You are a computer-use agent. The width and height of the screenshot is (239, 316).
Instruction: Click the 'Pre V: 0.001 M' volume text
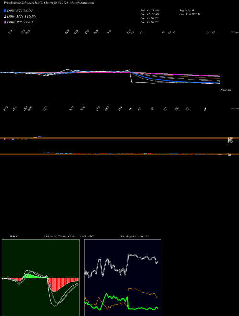(189, 14)
